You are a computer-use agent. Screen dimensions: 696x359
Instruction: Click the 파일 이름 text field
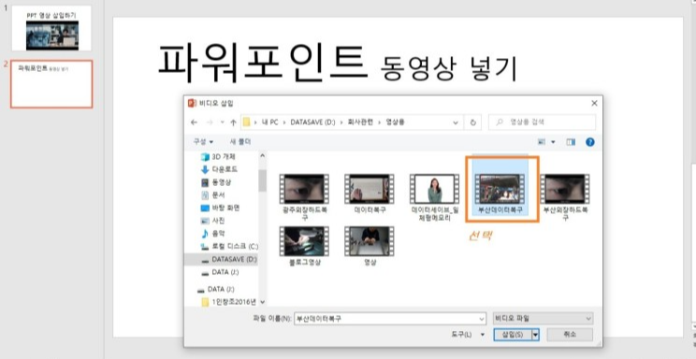click(x=386, y=319)
